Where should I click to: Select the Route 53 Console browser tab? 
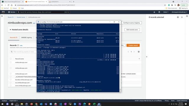click(36, 2)
